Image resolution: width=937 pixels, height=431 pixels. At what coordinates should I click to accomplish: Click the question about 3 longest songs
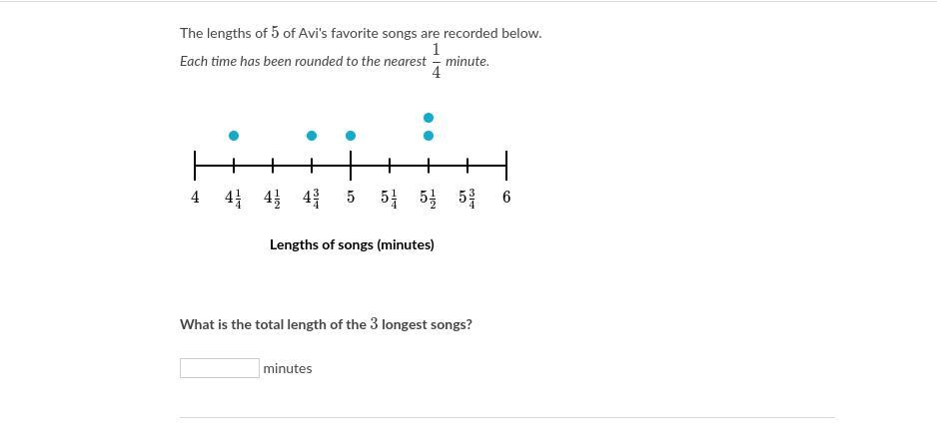coord(326,324)
